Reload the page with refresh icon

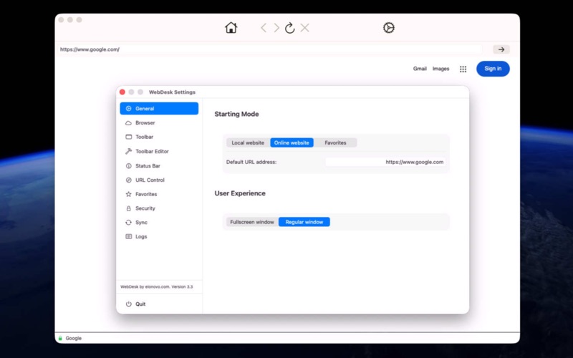290,28
